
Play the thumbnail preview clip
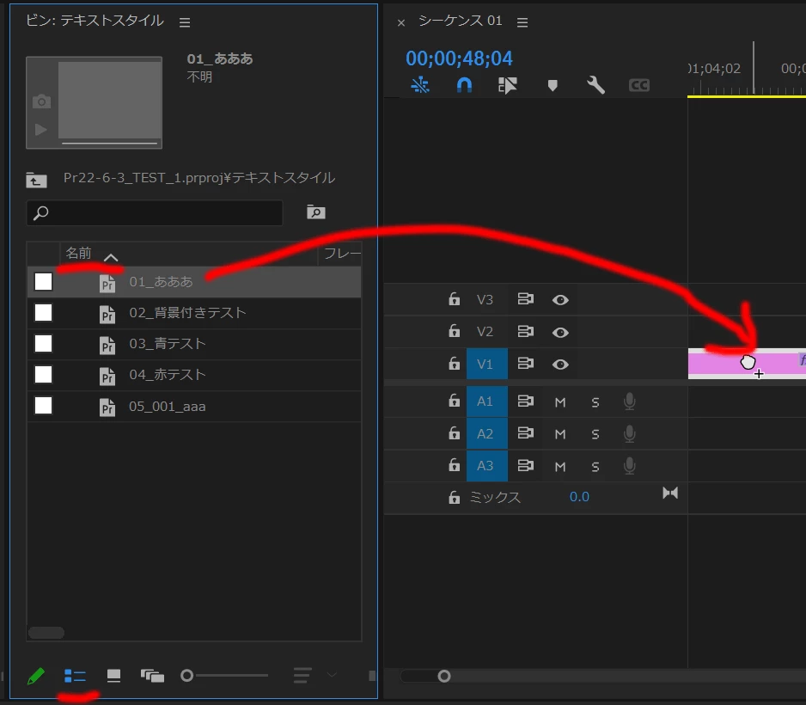pos(40,129)
